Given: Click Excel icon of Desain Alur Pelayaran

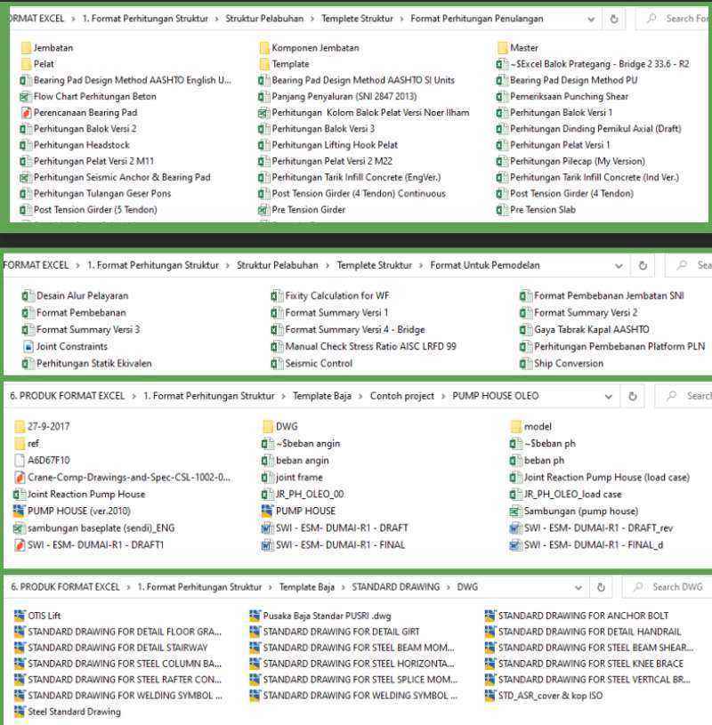Looking at the screenshot, I should 28,296.
